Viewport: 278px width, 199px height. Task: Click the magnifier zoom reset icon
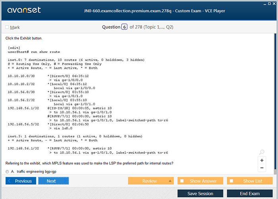(x=262, y=152)
